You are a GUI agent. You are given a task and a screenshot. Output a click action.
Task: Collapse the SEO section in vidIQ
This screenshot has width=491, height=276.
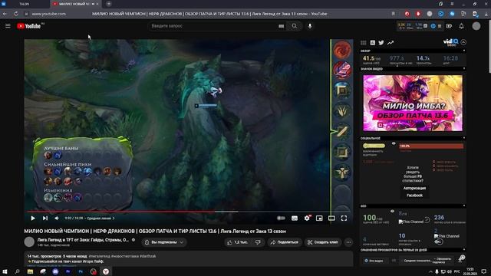coord(464,206)
